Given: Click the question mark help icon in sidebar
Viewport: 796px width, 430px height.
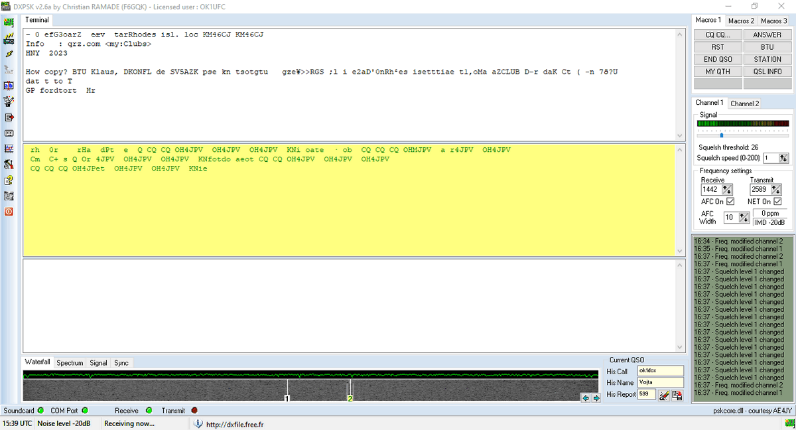Looking at the screenshot, I should tap(9, 180).
